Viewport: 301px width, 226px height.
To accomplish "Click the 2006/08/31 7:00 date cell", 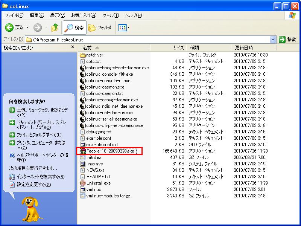I will 249,157.
